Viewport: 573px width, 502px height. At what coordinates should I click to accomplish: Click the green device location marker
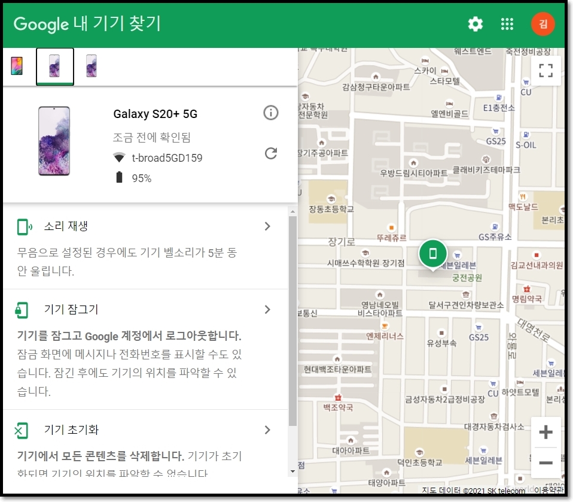433,254
